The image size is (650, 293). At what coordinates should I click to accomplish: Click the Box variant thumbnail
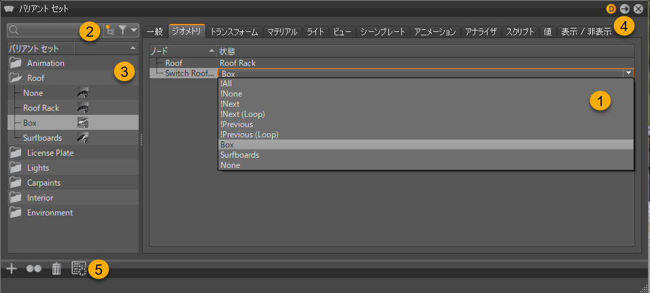(x=83, y=122)
